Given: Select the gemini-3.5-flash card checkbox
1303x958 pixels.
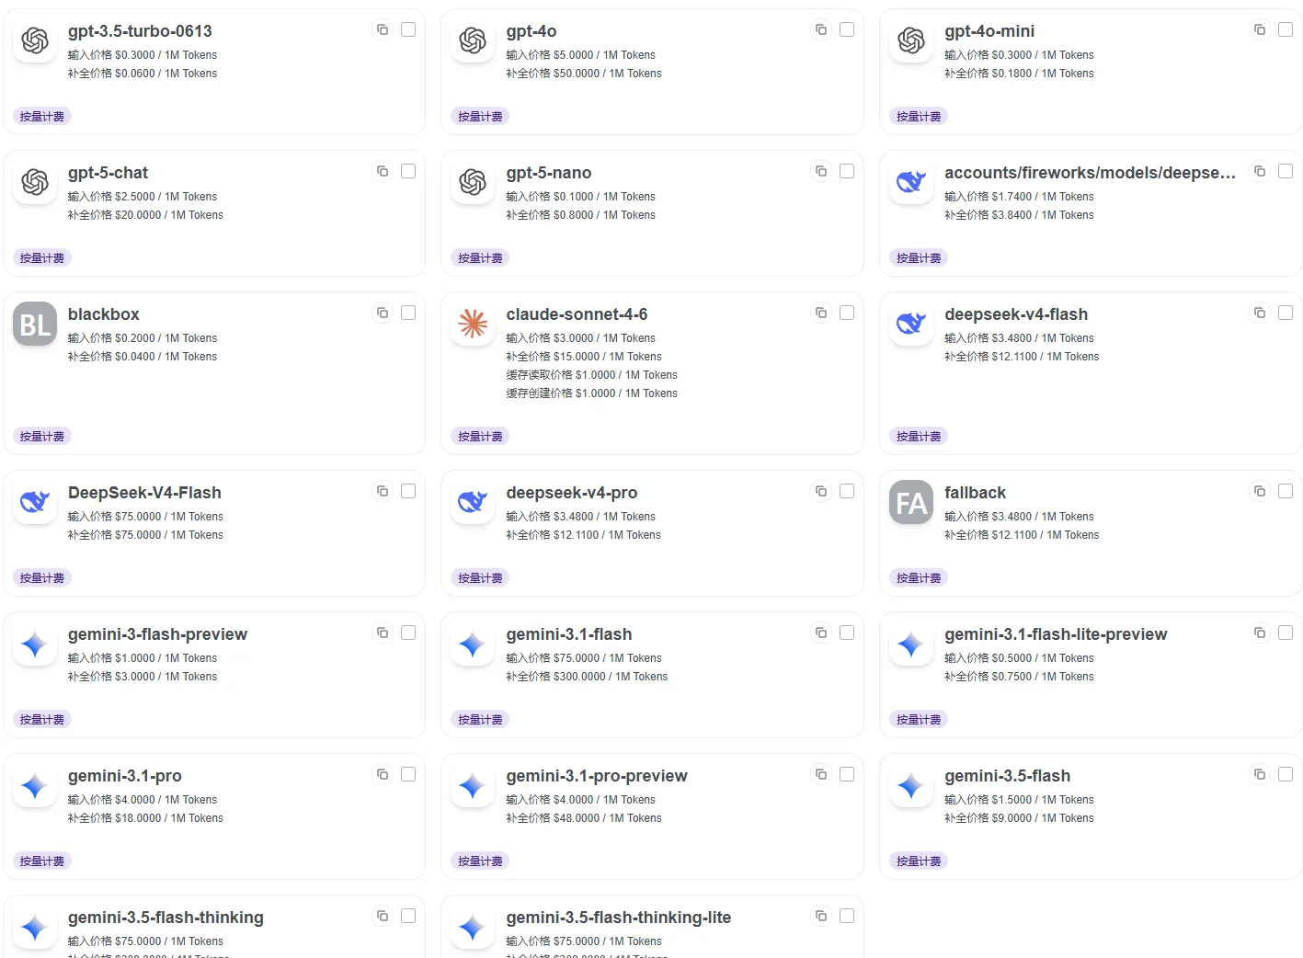Looking at the screenshot, I should pos(1286,774).
